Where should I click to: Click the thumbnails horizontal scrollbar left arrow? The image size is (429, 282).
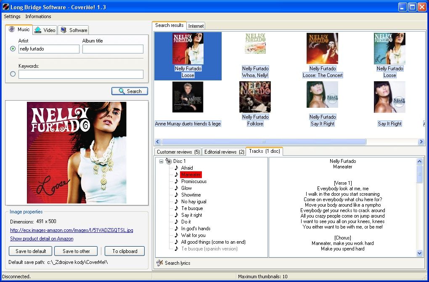(158, 141)
